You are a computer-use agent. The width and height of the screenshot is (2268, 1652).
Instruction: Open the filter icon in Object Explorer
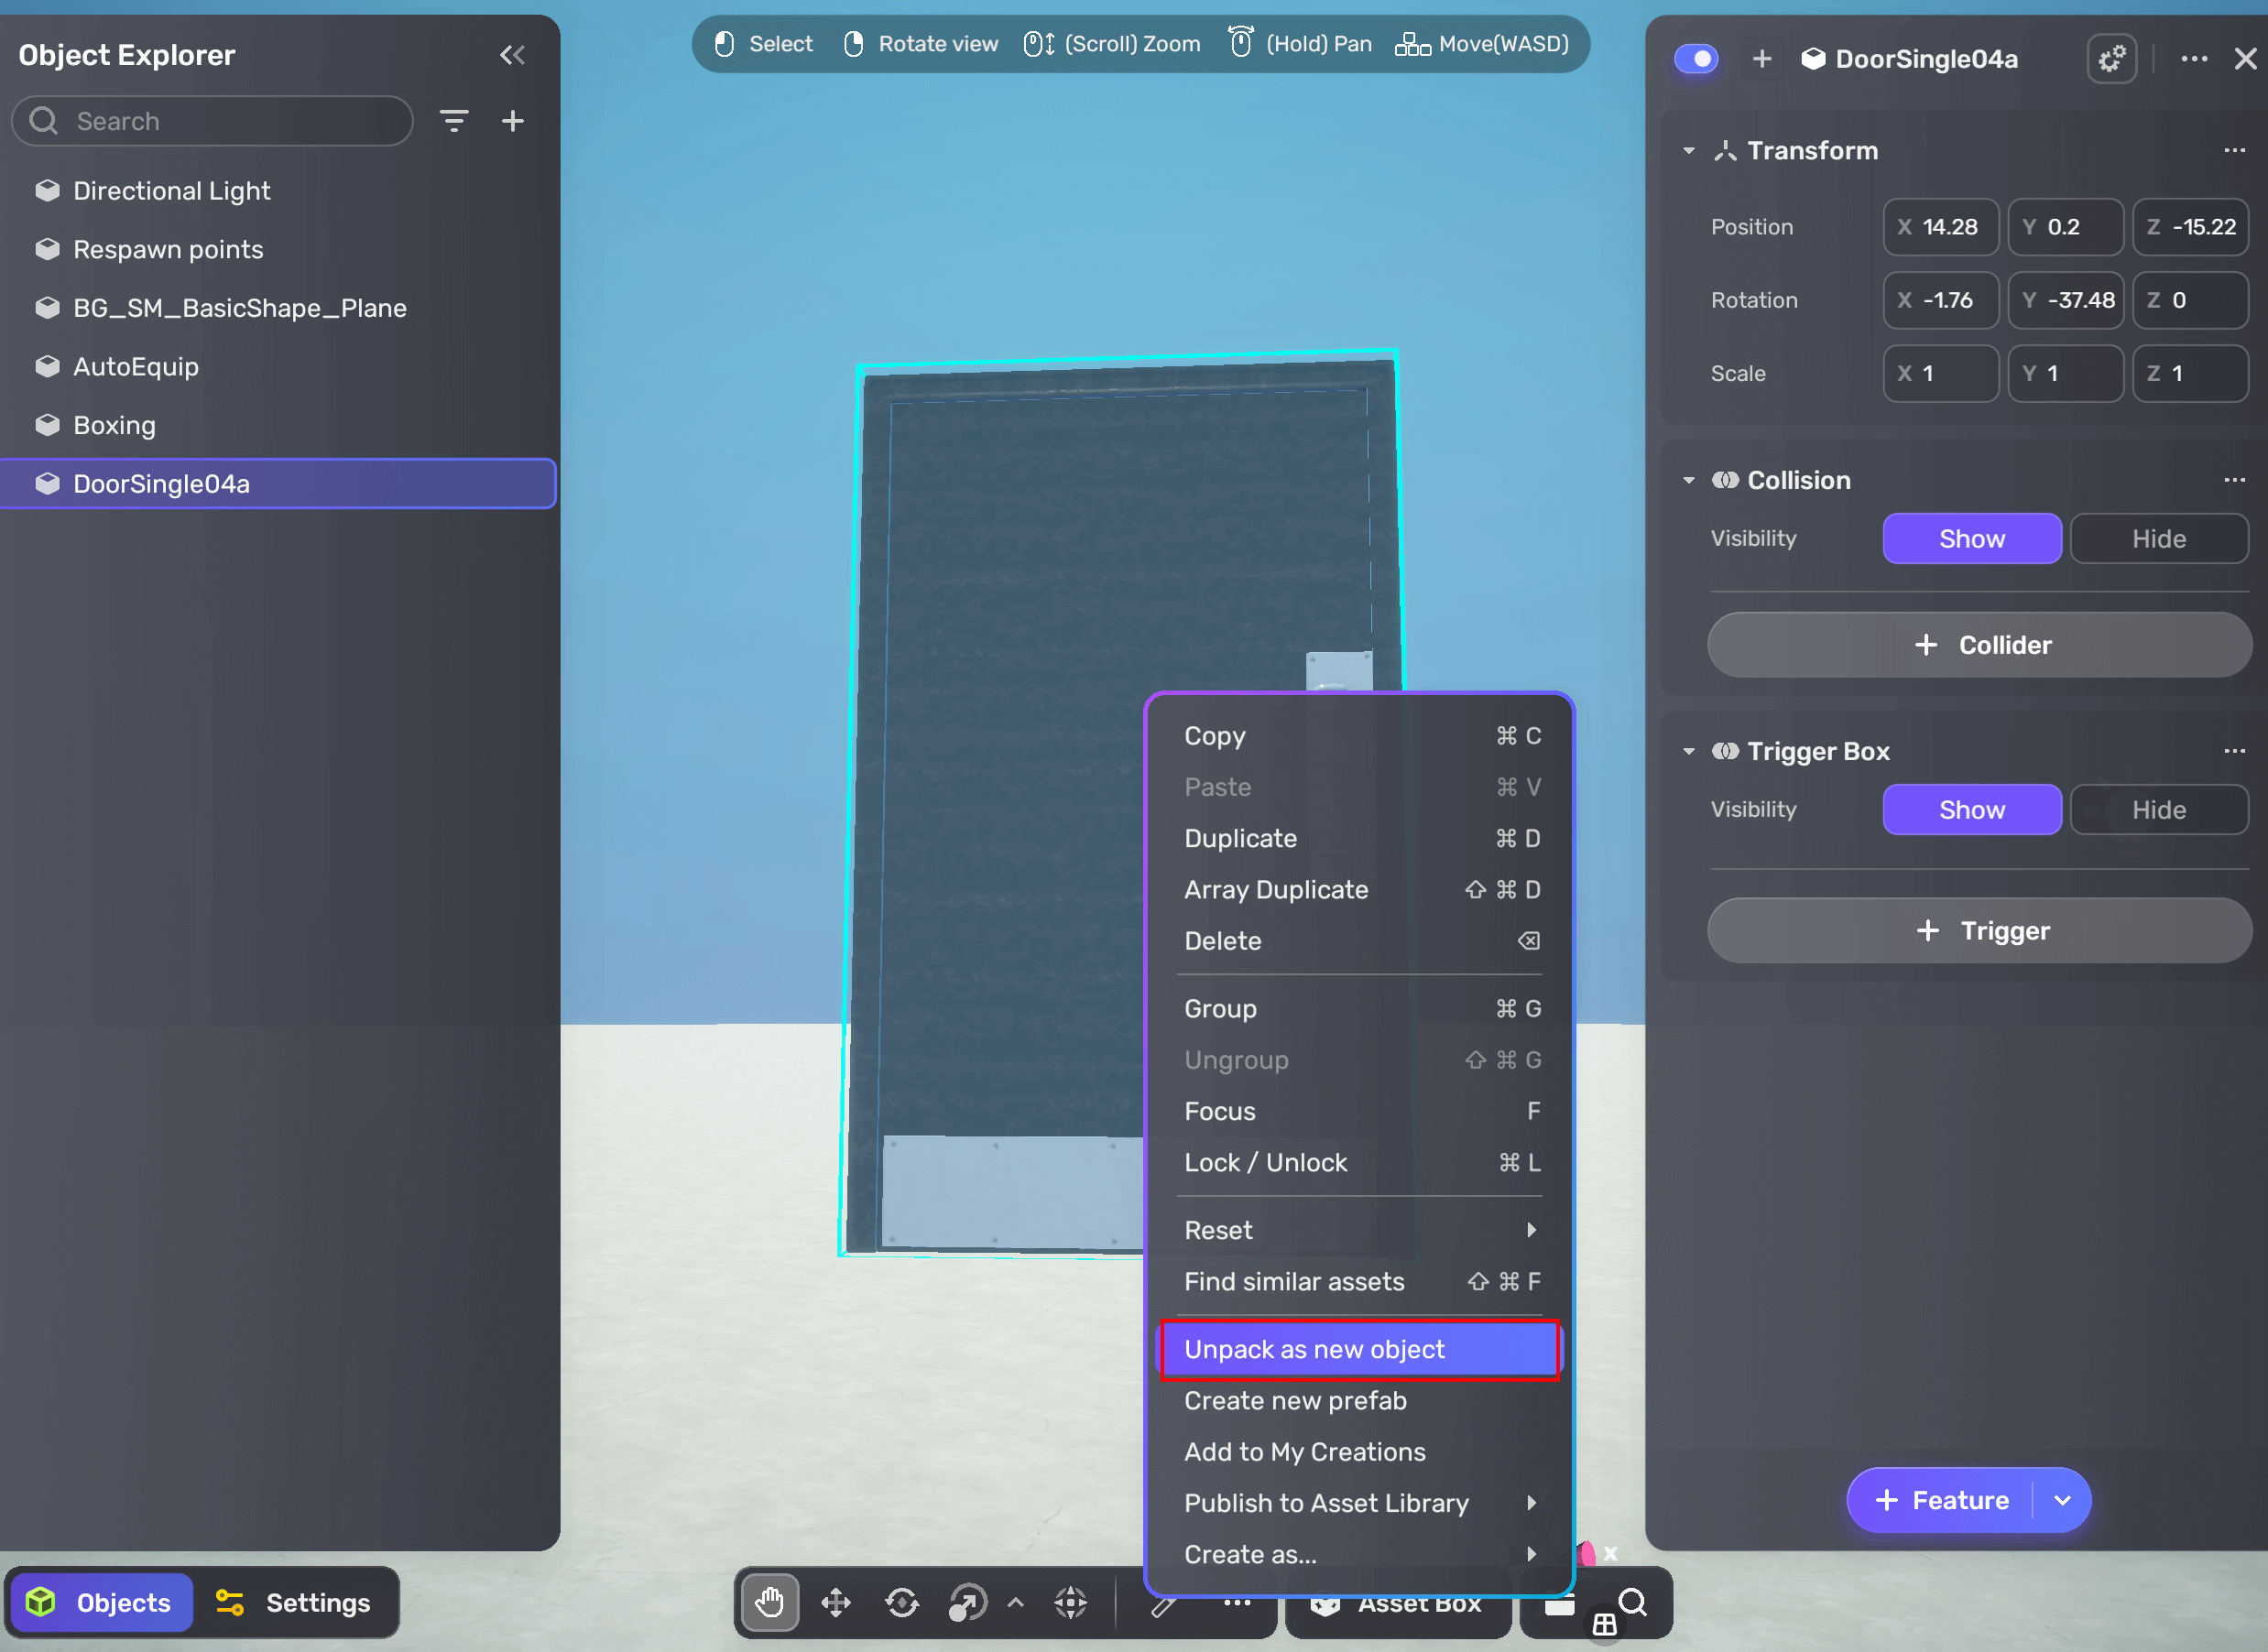pos(454,121)
